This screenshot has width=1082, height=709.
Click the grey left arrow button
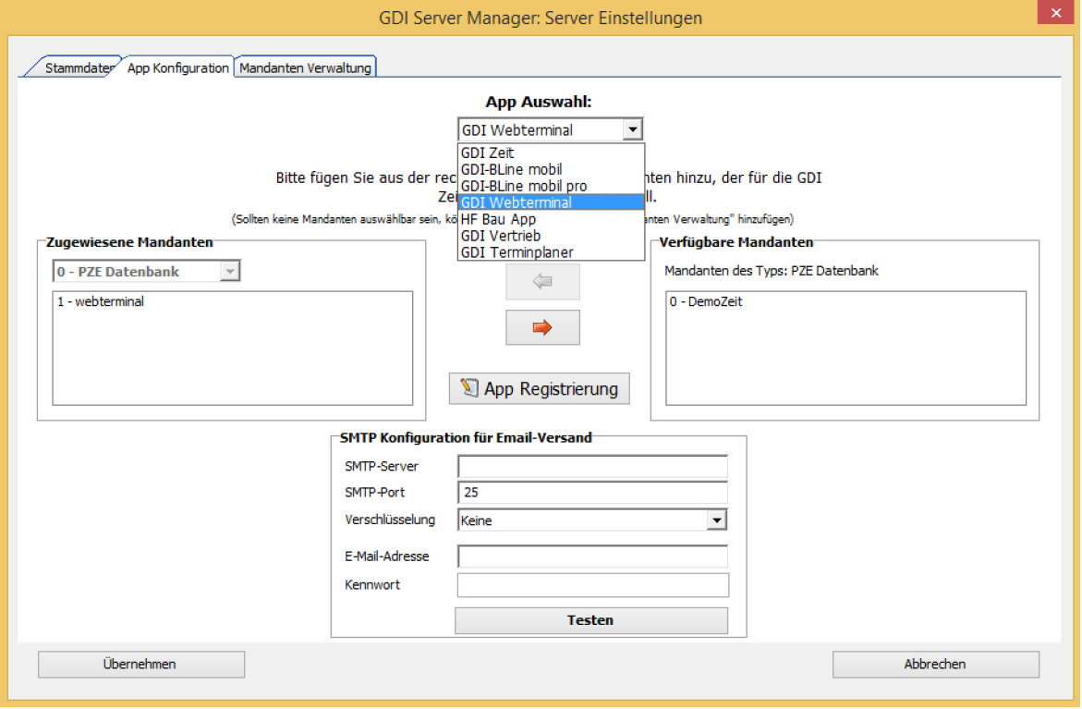542,282
